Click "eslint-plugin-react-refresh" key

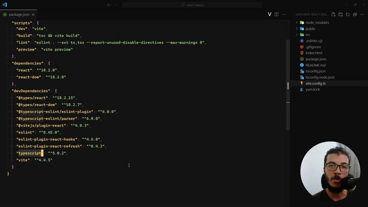coord(49,146)
